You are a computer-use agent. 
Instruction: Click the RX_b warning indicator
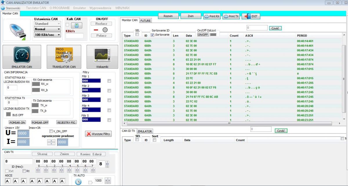point(36,90)
